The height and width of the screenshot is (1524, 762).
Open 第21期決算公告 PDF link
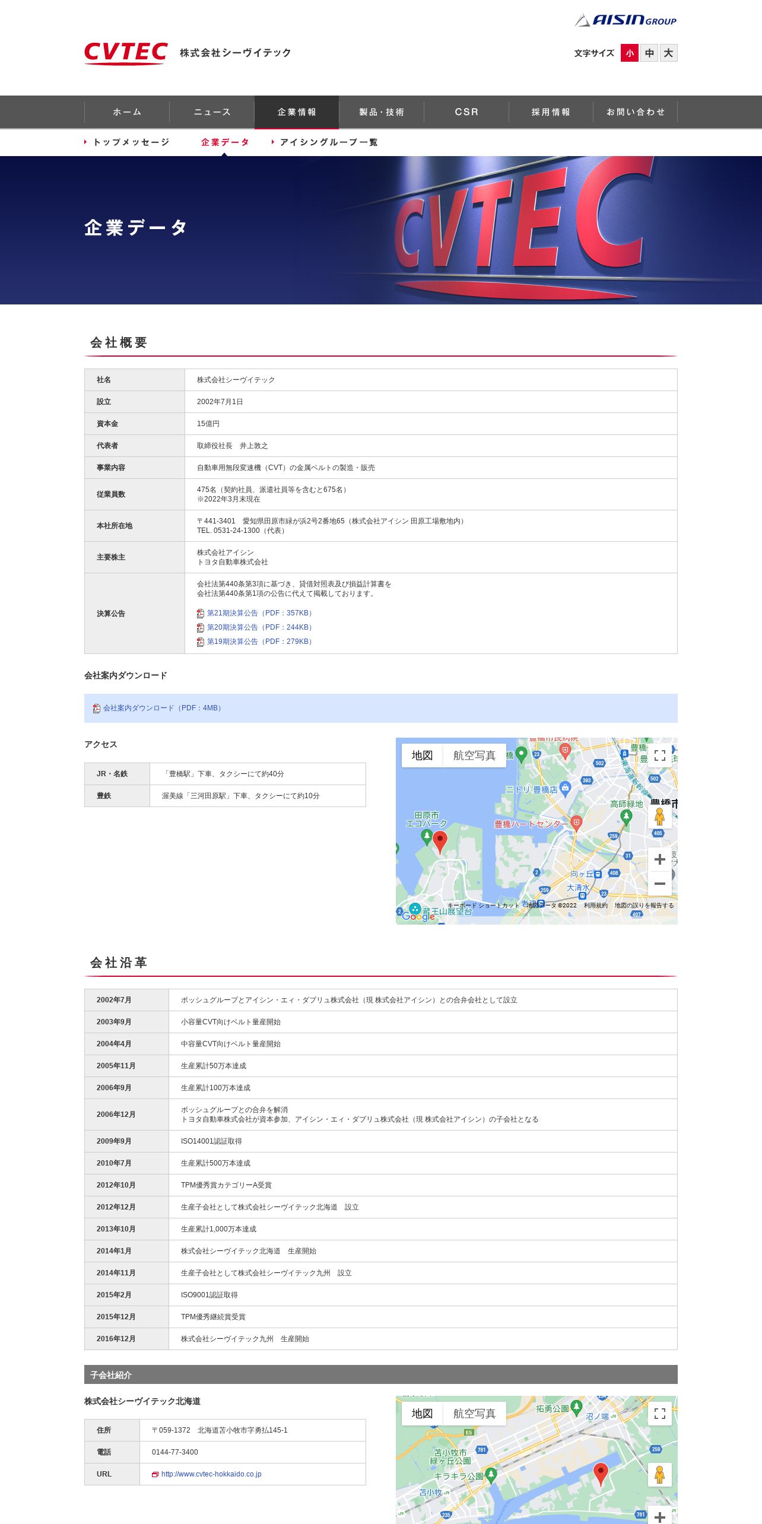(261, 613)
